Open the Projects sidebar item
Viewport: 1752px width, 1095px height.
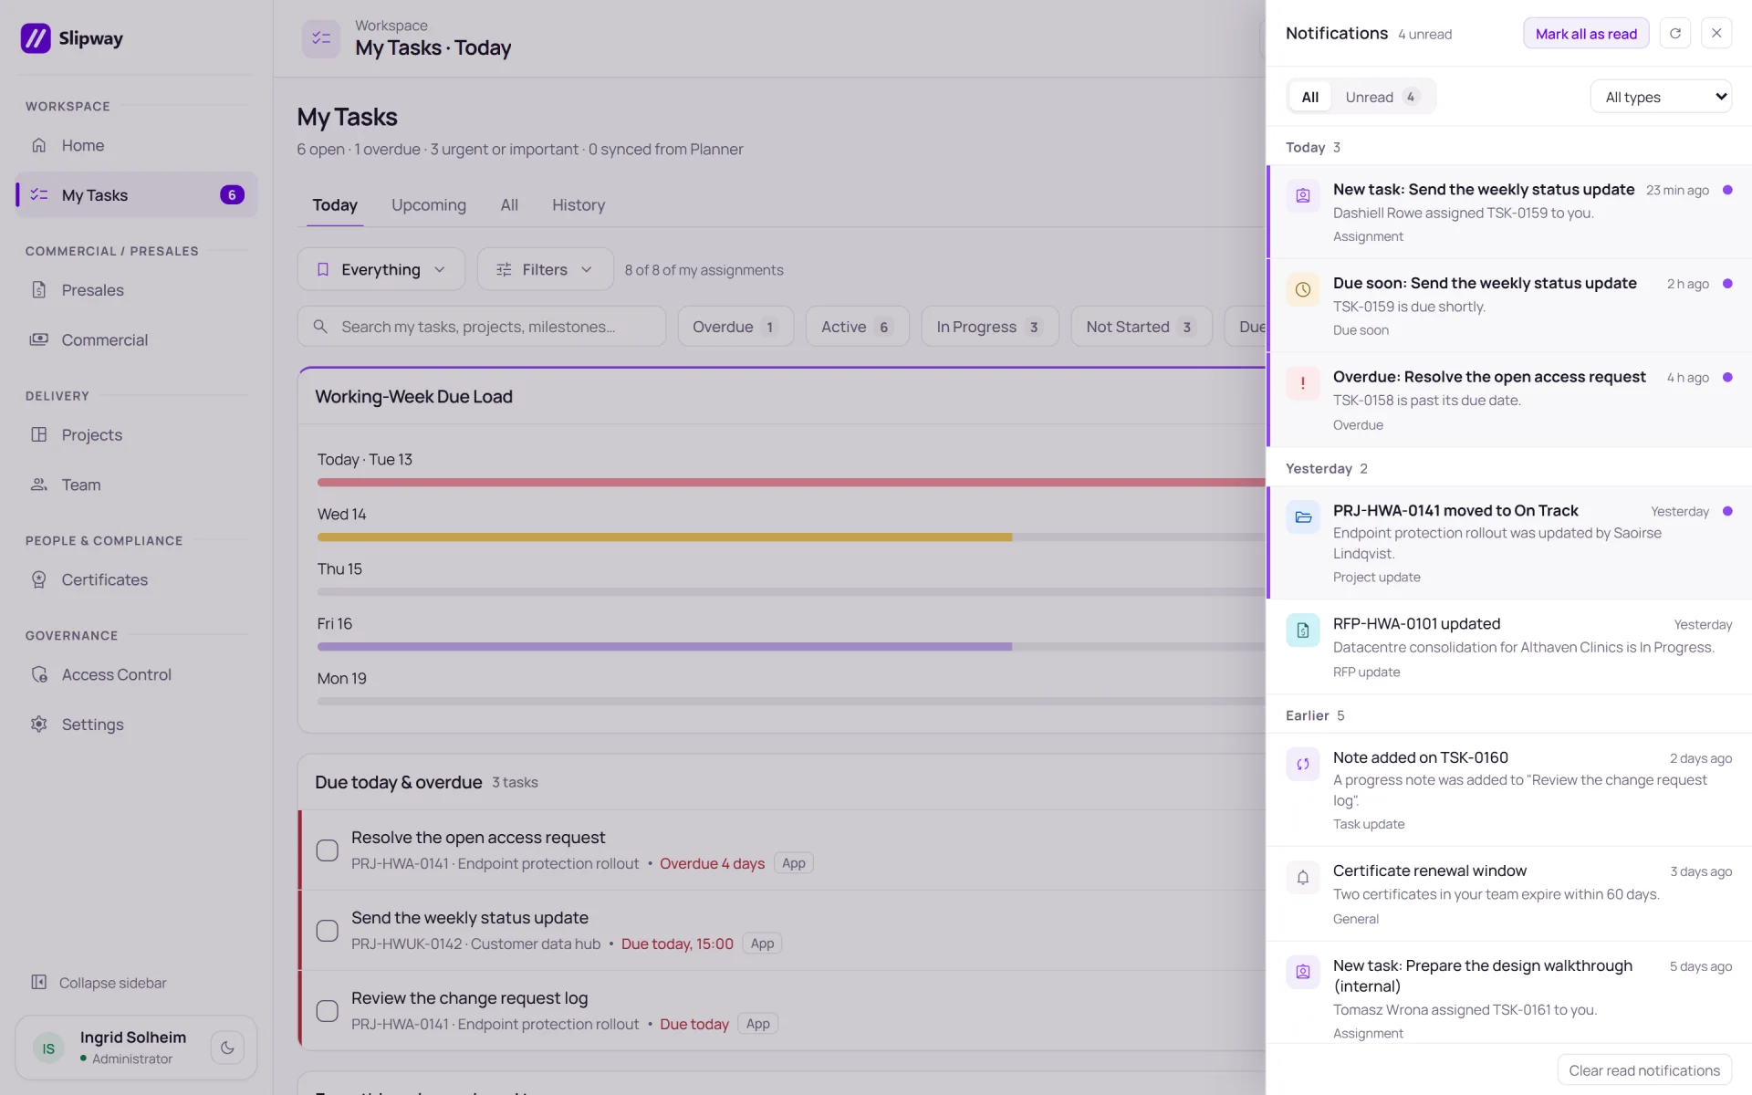point(136,435)
